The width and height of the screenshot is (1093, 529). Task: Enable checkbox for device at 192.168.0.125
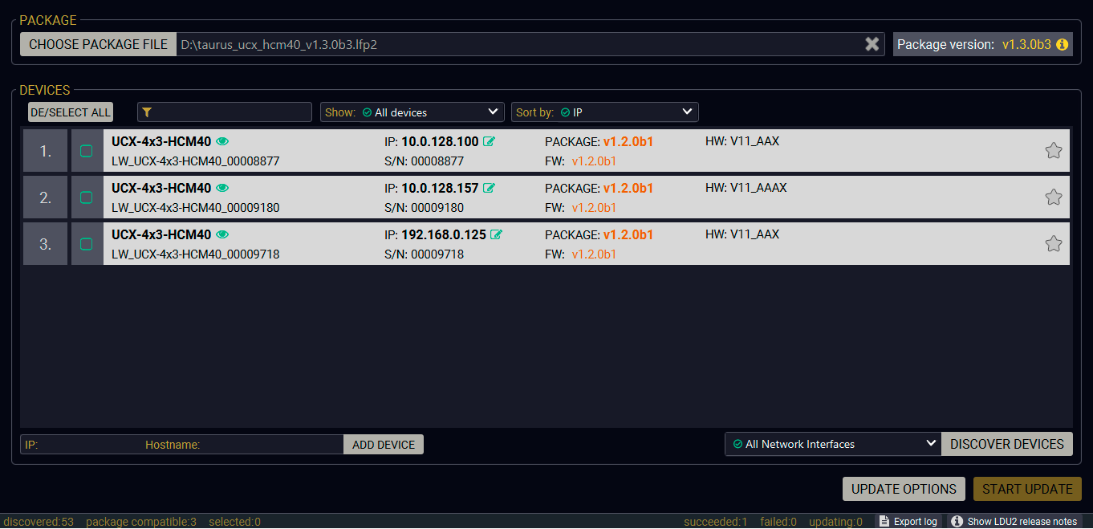pyautogui.click(x=87, y=244)
